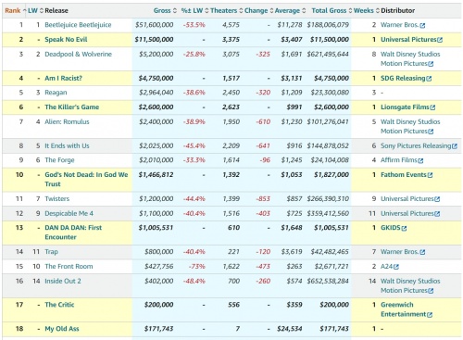This screenshot has width=463, height=340.
Task: Open My Old Ass release link
Action: [x=62, y=329]
